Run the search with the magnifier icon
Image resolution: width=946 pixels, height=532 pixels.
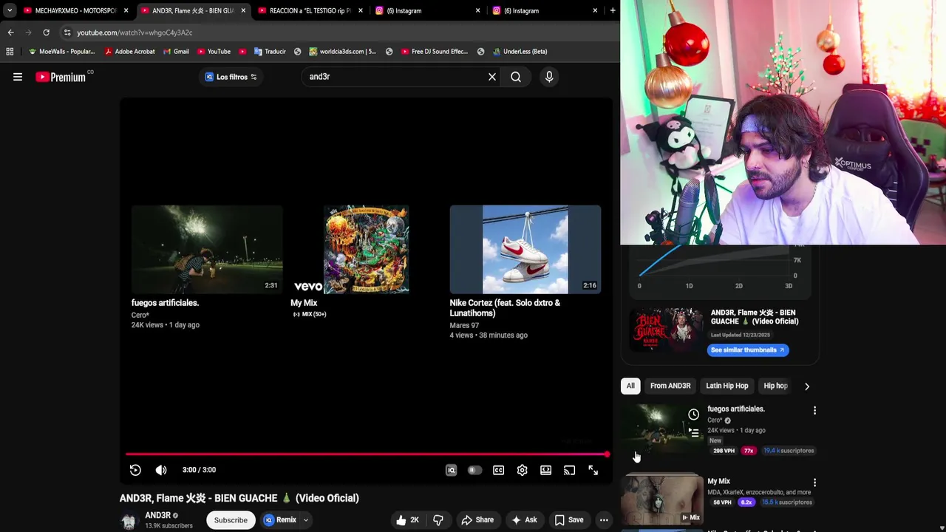[x=516, y=77]
